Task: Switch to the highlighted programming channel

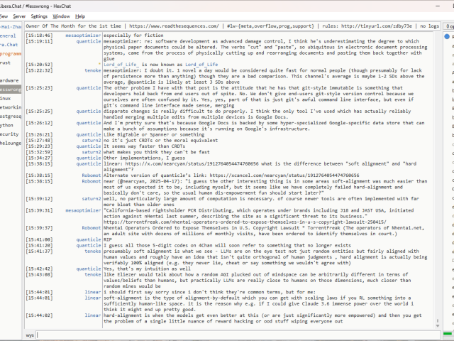Action: (x=10, y=53)
